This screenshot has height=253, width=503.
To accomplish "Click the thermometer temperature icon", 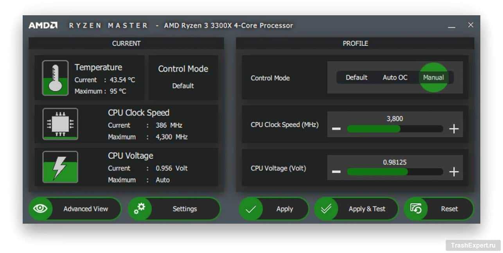I will tap(55, 78).
